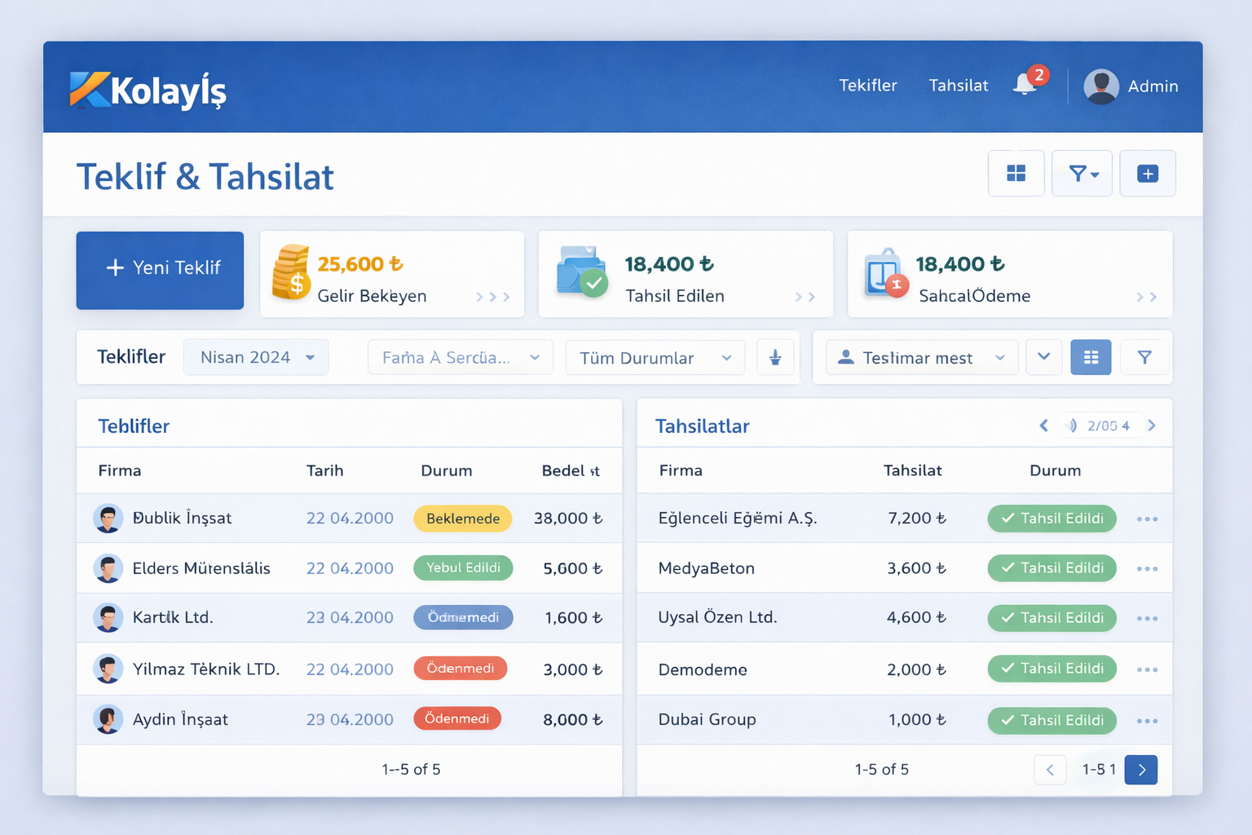1252x835 pixels.
Task: Click the Beklemede status badge
Action: tap(462, 519)
